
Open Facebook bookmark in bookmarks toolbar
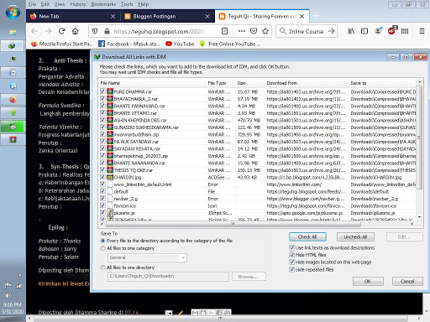(129, 44)
